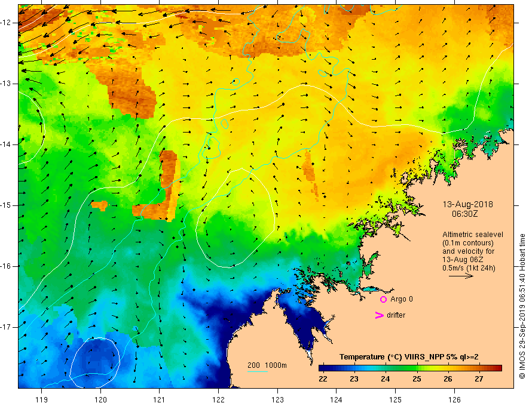Click the IMOS copyright timestamp text
This screenshot has width=526, height=406.
point(522,306)
